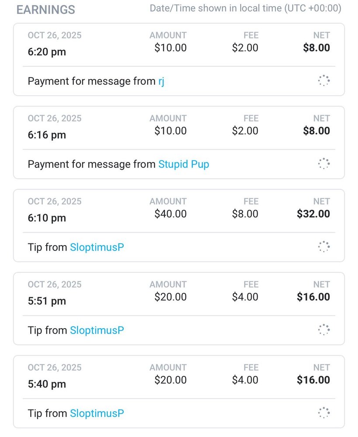Image resolution: width=358 pixels, height=437 pixels.
Task: Click the spinner on the 5:40 pm tip
Action: click(324, 413)
